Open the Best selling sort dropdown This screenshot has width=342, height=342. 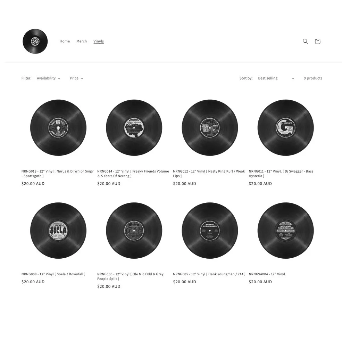(276, 78)
